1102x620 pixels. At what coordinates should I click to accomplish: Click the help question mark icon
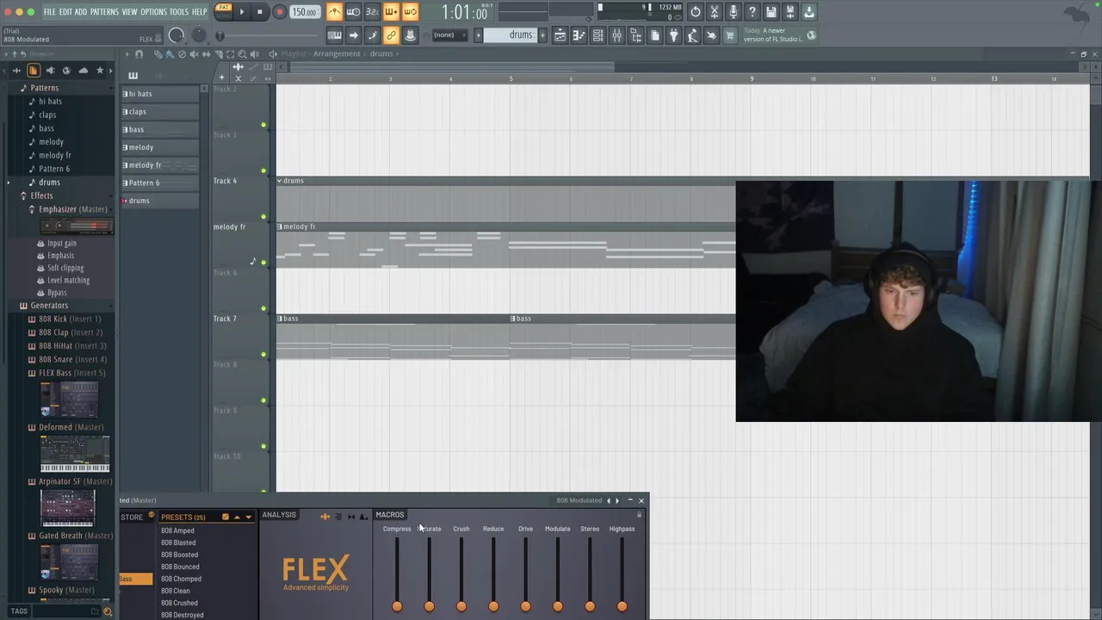[752, 12]
